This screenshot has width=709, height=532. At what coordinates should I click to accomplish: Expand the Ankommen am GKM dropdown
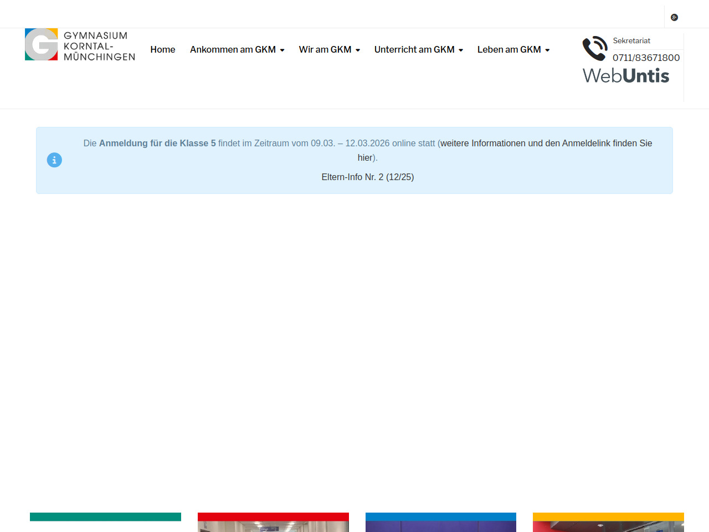[237, 50]
